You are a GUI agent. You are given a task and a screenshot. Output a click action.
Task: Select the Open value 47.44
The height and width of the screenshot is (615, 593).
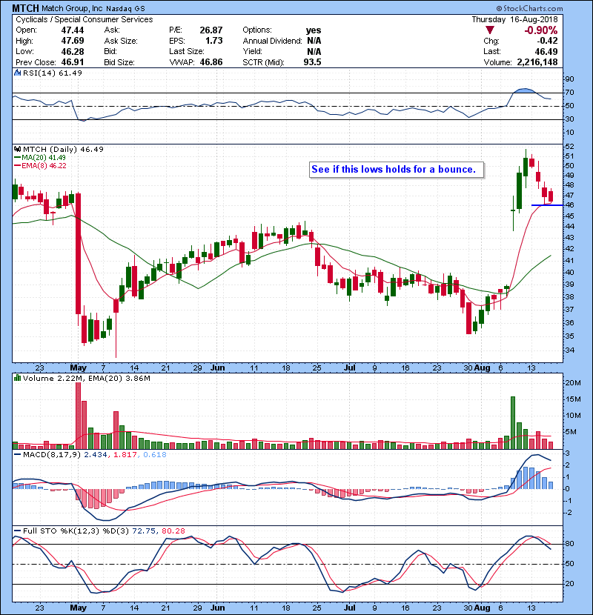tap(73, 30)
